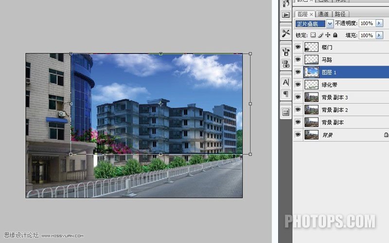Select the 绿化带 layer name

(330, 85)
